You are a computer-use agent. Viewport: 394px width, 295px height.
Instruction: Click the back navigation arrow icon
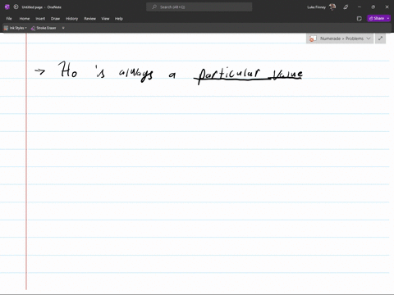tap(16, 7)
